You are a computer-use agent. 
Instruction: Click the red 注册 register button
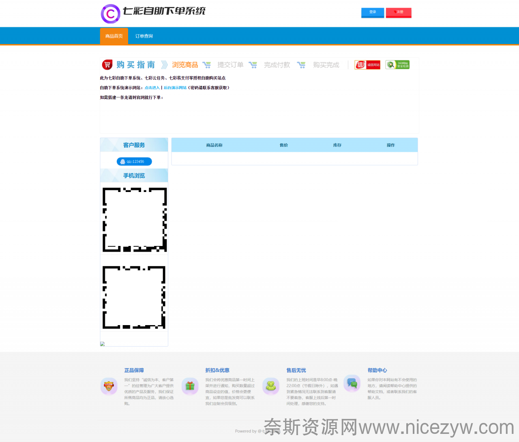point(399,13)
